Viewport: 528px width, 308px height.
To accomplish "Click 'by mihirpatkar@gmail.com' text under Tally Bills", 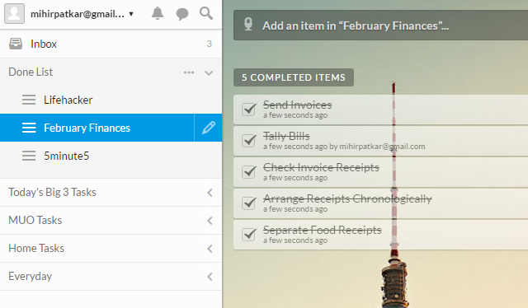I will (377, 147).
